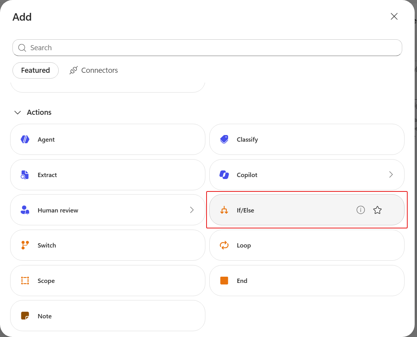The height and width of the screenshot is (337, 417).
Task: Add the If/Else label
Action: 245,211
